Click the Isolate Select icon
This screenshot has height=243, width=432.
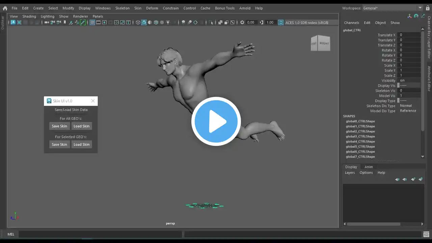[211, 23]
